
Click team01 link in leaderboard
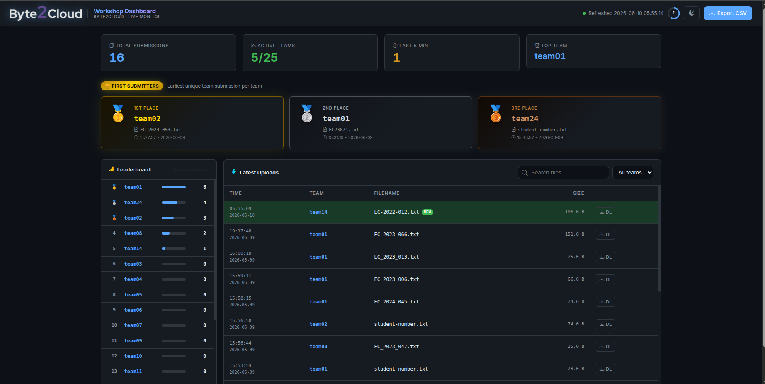tap(133, 187)
